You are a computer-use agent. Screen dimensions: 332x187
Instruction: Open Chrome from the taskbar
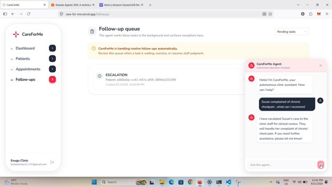190,182
